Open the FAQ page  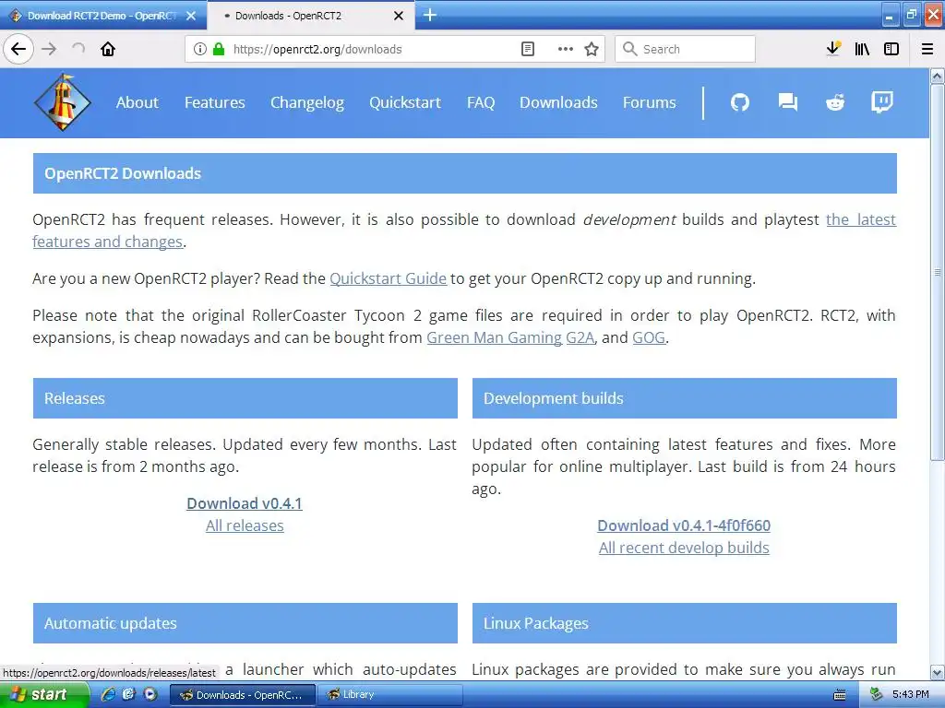coord(481,102)
